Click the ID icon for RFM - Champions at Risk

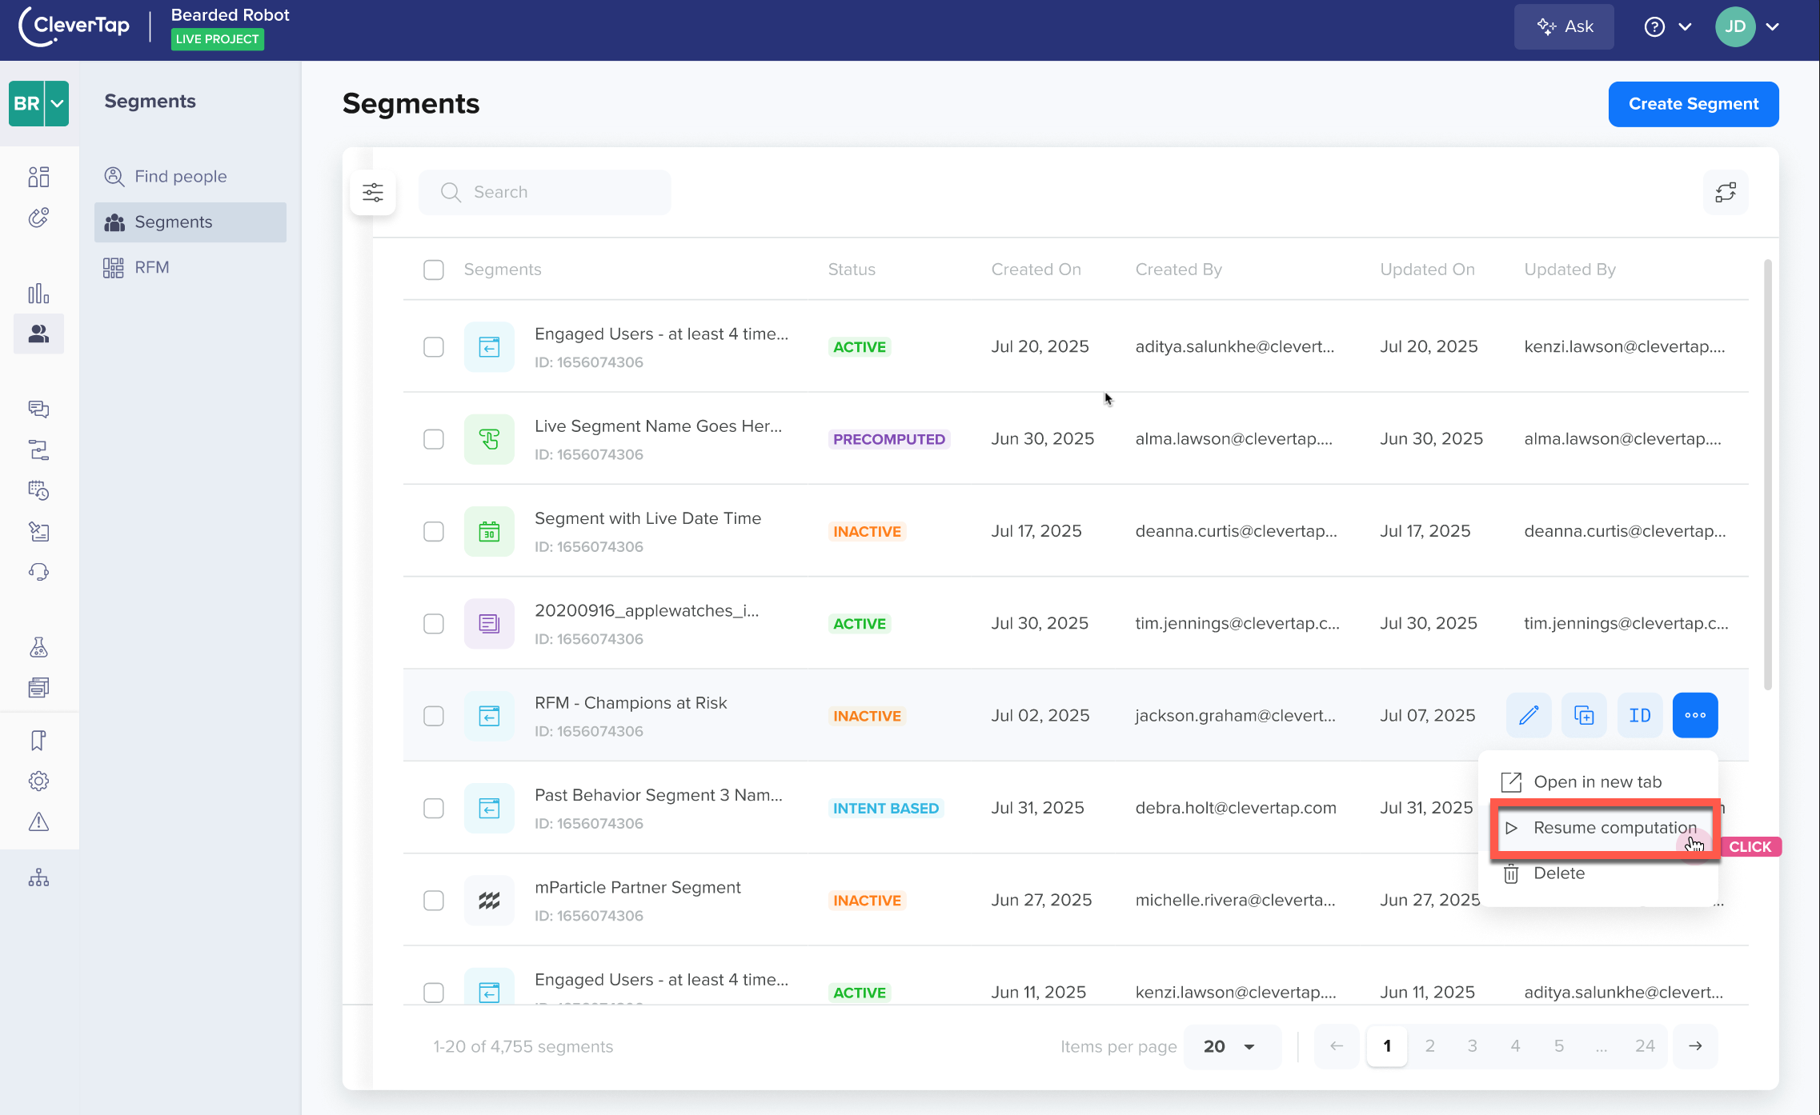pos(1639,714)
